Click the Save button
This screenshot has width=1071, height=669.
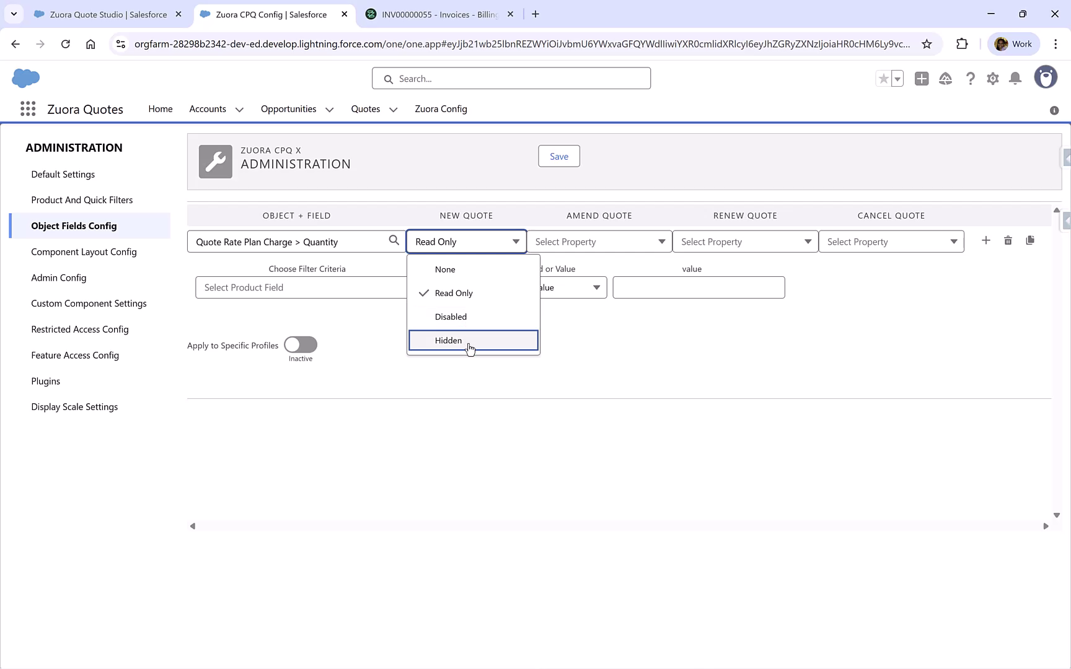coord(558,156)
